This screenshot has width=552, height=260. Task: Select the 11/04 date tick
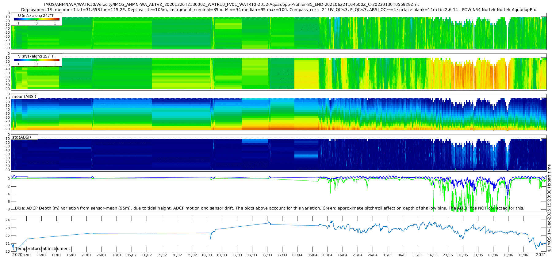click(x=327, y=255)
